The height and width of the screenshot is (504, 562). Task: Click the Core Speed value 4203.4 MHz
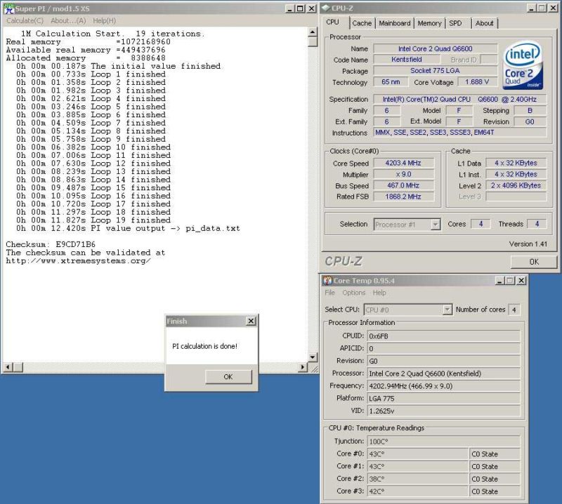coord(403,163)
